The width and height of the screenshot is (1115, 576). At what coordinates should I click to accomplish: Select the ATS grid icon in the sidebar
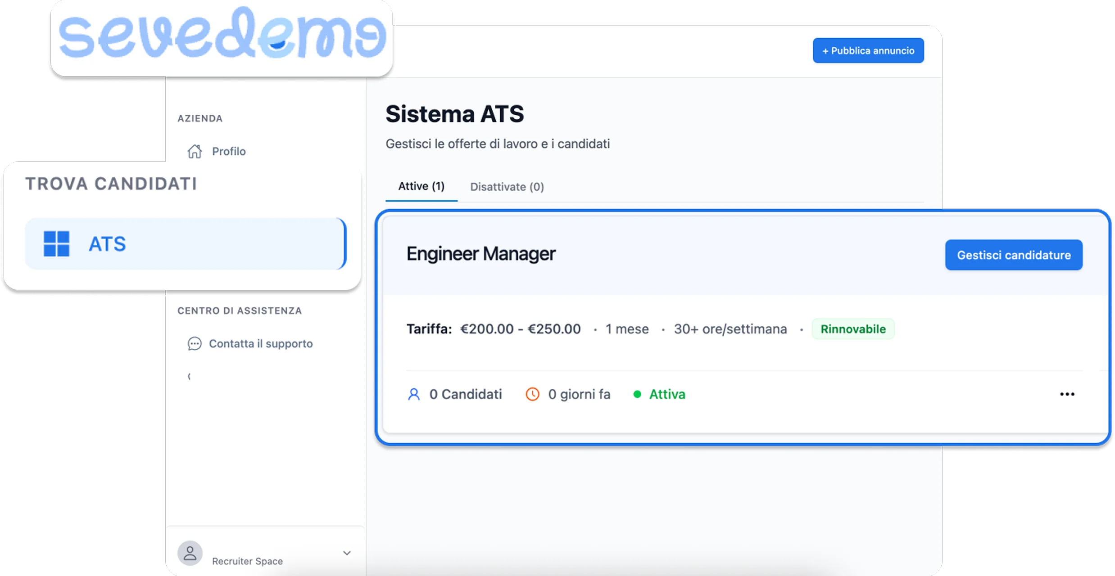tap(57, 243)
